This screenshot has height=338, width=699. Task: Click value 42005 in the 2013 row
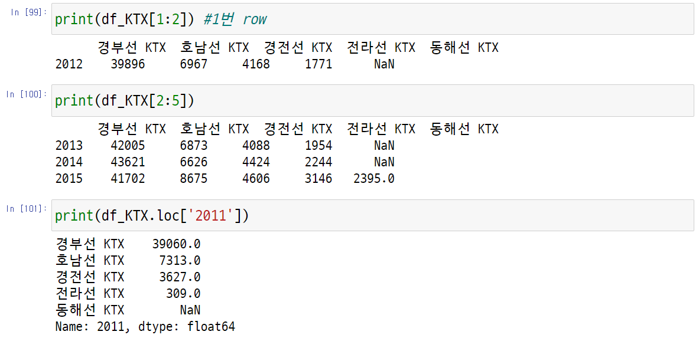[128, 146]
